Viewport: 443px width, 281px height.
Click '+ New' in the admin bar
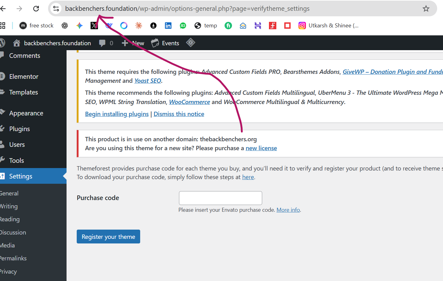click(133, 43)
